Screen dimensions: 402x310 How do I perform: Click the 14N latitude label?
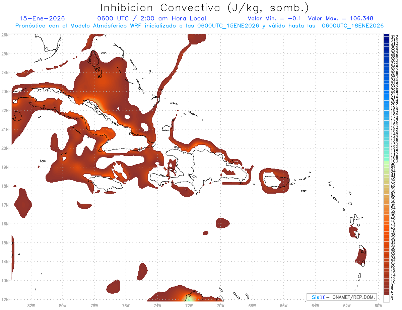point(5,262)
